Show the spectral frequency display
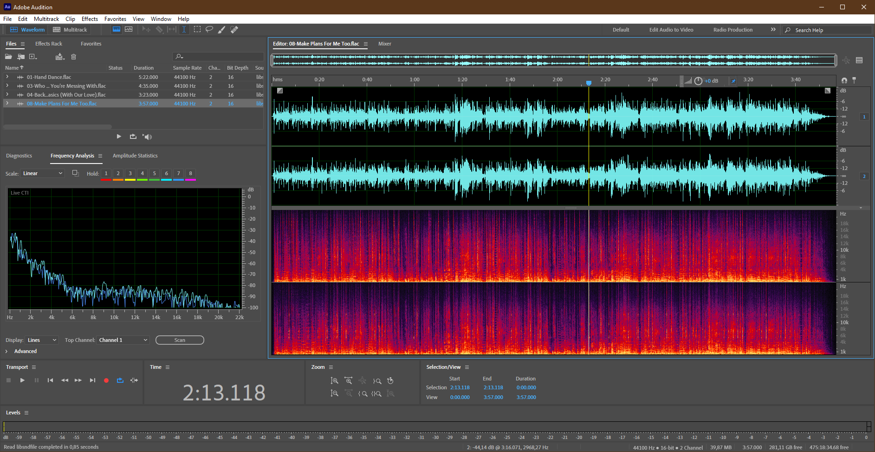The height and width of the screenshot is (452, 875). (x=117, y=29)
